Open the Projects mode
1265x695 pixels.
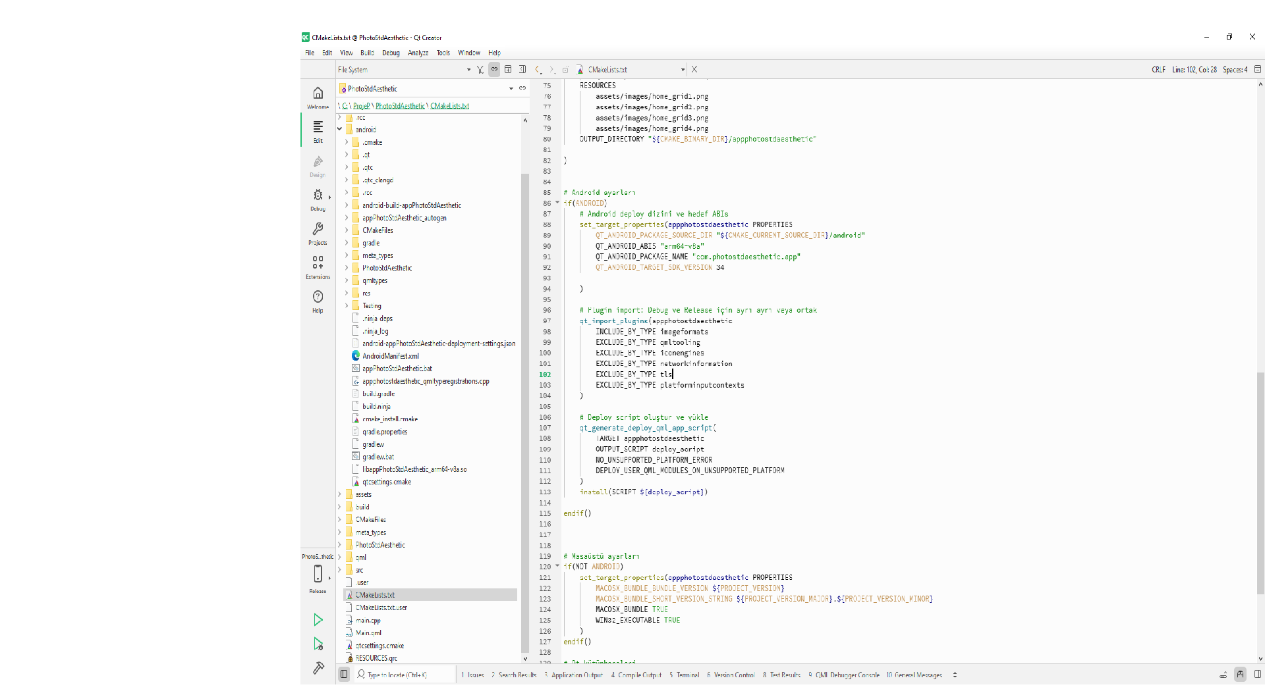tap(318, 233)
